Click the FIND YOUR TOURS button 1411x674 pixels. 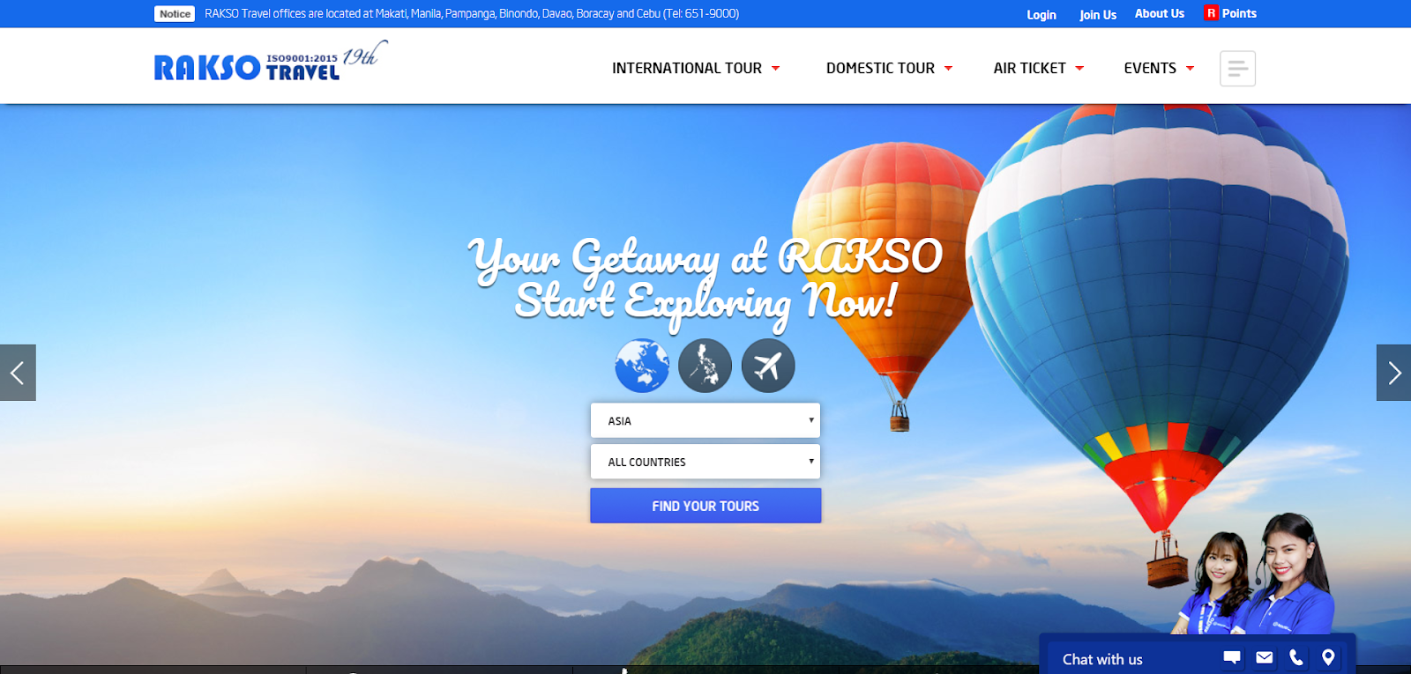pyautogui.click(x=705, y=506)
